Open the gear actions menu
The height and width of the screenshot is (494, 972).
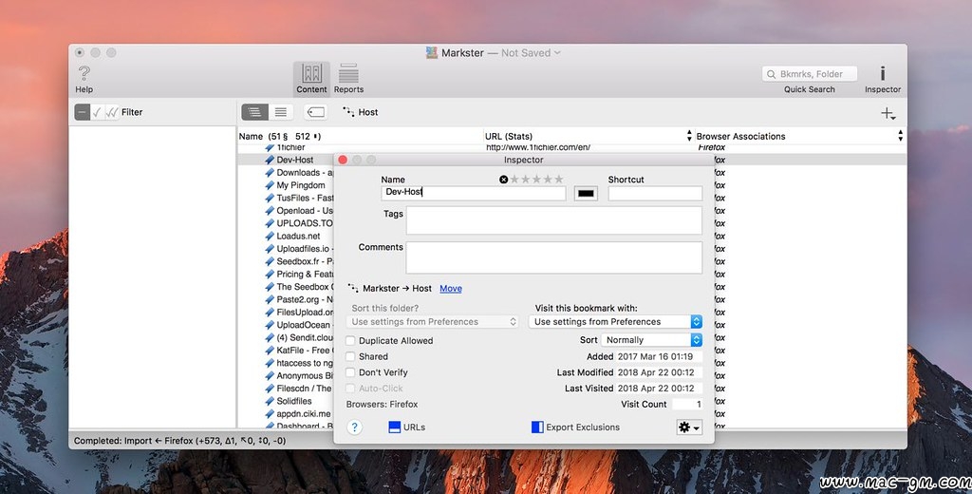[689, 427]
